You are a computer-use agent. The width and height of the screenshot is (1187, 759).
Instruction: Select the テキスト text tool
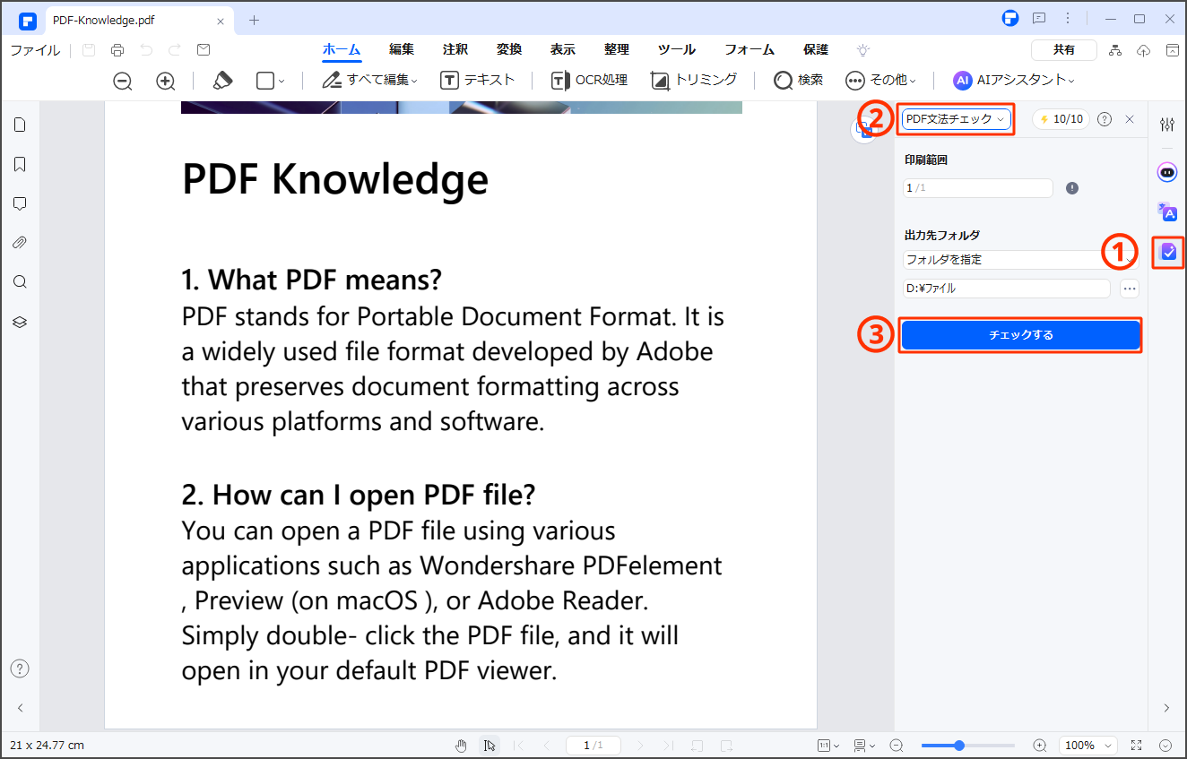[x=478, y=81]
